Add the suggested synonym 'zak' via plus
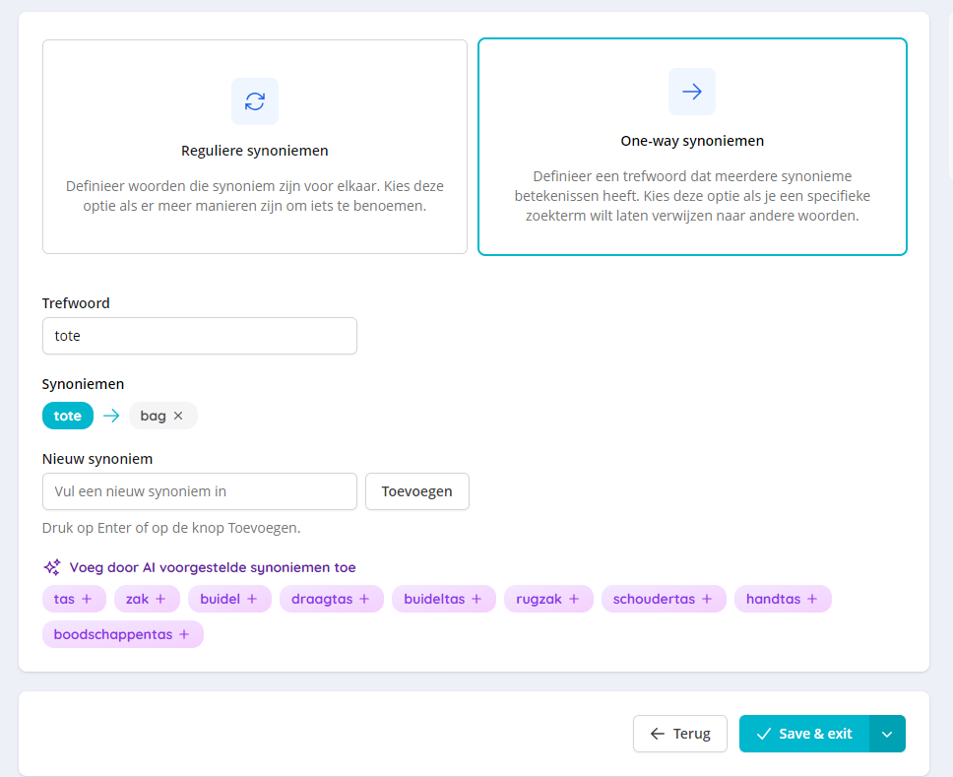The width and height of the screenshot is (953, 777). (160, 599)
